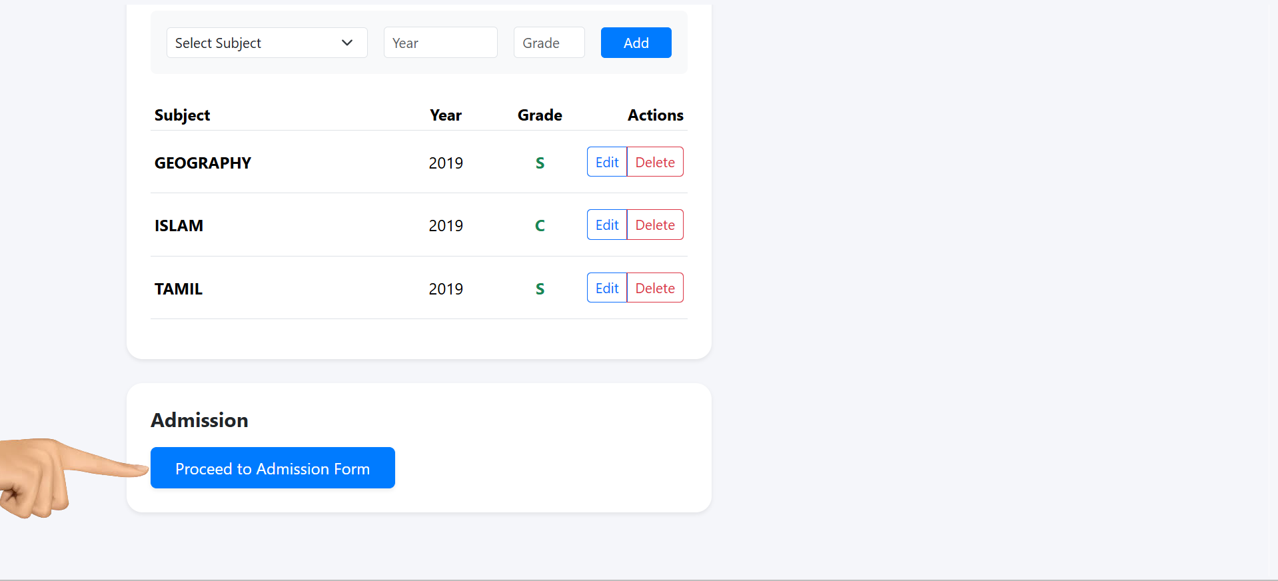This screenshot has width=1278, height=581.
Task: Select the GEOGRAPHY subject name
Action: [203, 163]
